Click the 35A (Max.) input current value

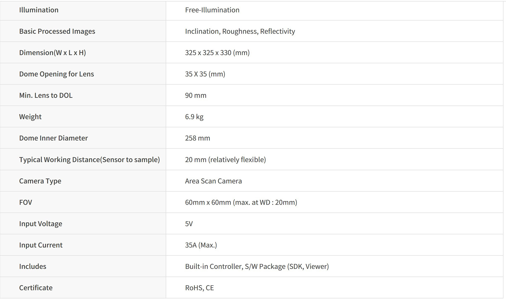click(x=201, y=245)
